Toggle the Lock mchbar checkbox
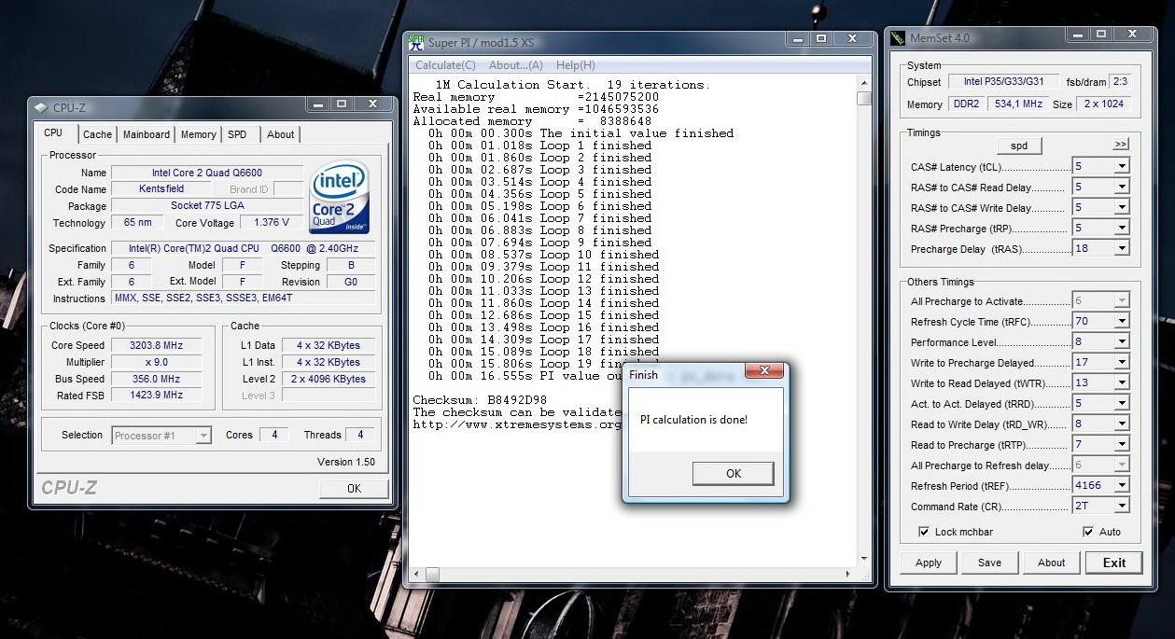This screenshot has width=1175, height=639. click(924, 532)
